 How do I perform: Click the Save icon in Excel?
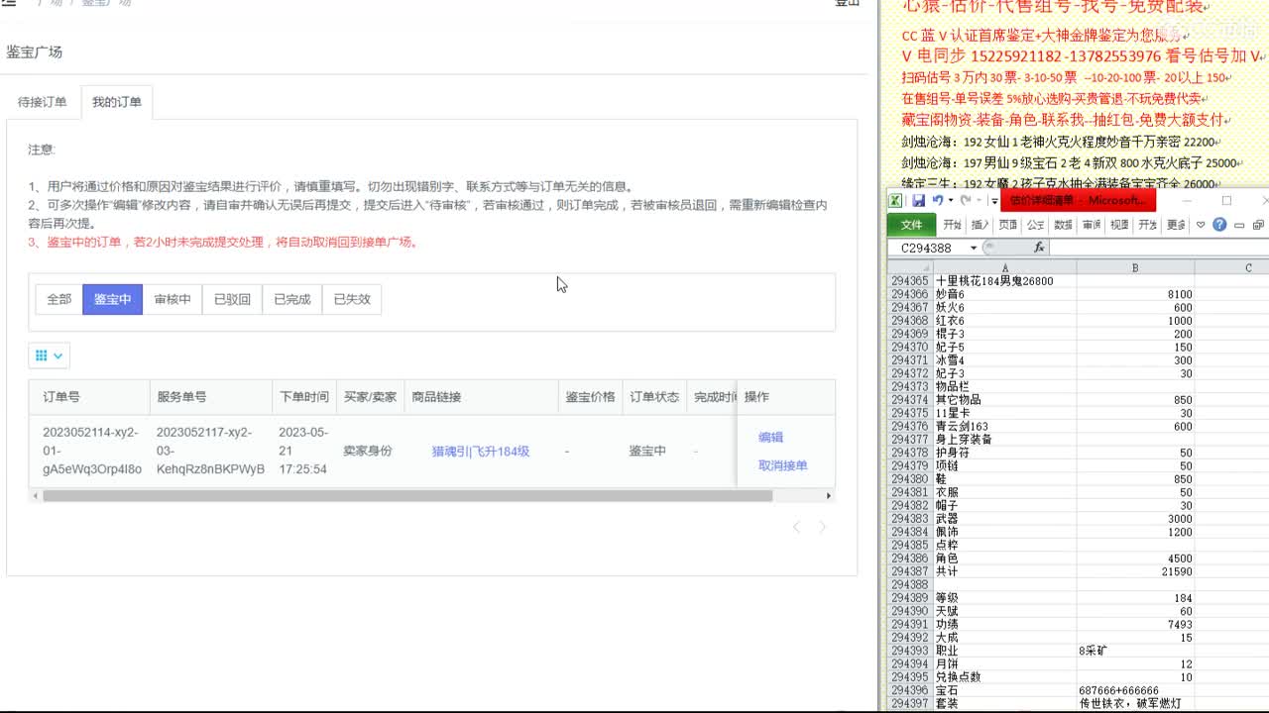[x=920, y=201]
